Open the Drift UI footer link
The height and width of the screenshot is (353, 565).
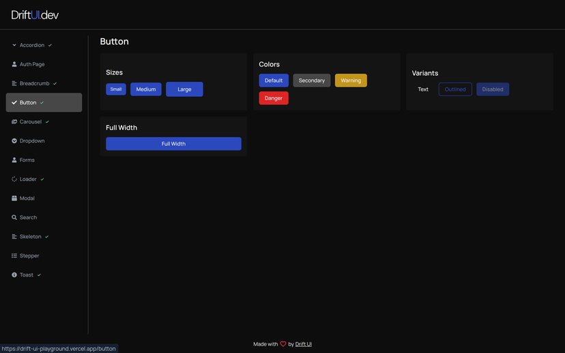304,344
